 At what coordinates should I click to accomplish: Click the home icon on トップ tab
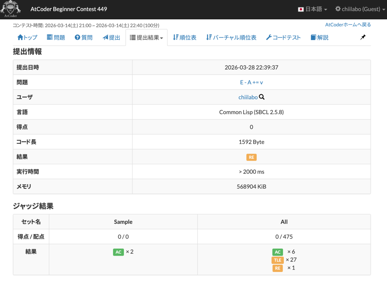coord(20,37)
